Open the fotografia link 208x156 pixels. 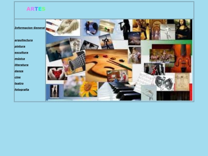(x=22, y=89)
